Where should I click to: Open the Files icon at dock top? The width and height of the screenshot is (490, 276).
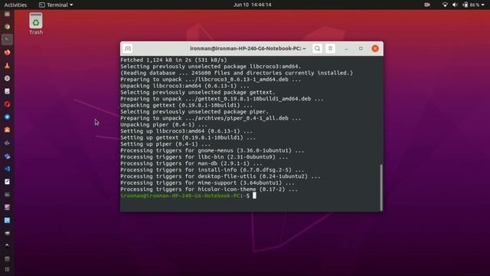click(x=7, y=14)
